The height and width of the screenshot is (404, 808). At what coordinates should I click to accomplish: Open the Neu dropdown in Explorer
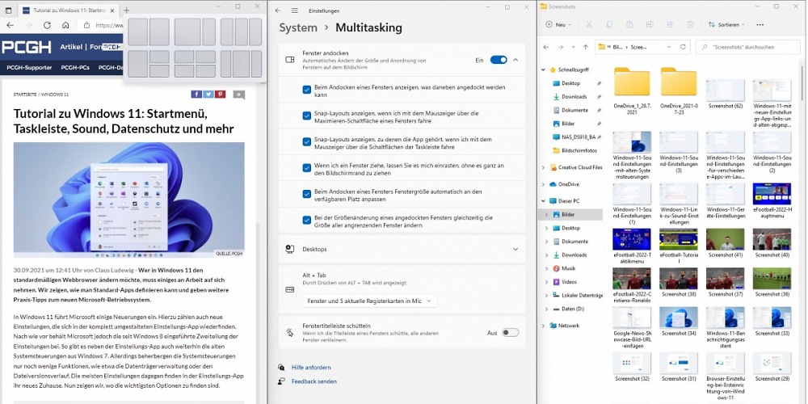[558, 24]
